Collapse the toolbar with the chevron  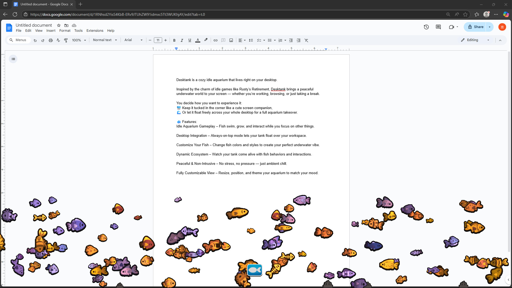click(500, 40)
